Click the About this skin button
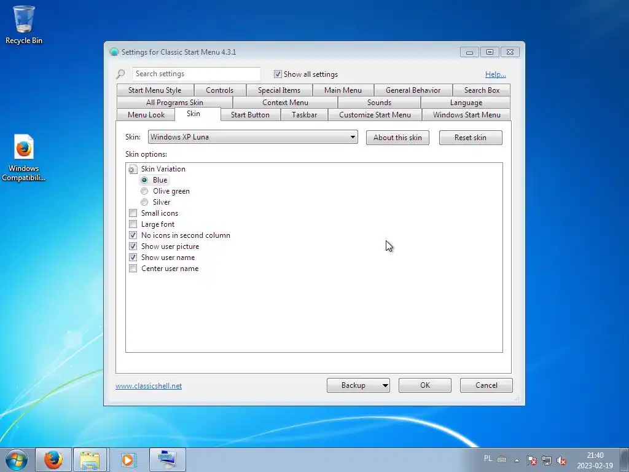The image size is (629, 472). point(397,138)
